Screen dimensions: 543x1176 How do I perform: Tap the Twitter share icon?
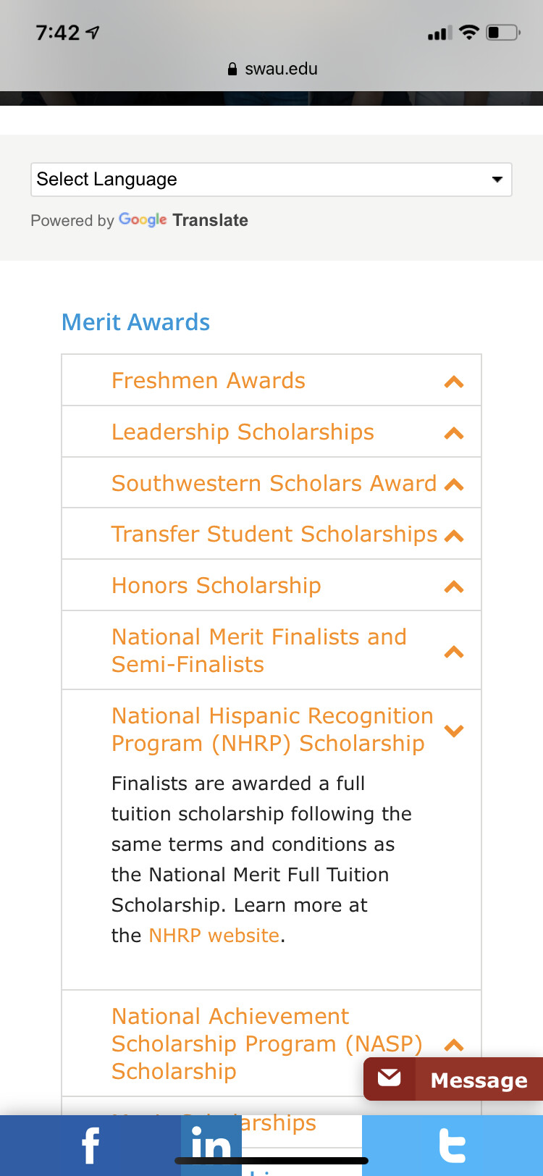pyautogui.click(x=452, y=1146)
